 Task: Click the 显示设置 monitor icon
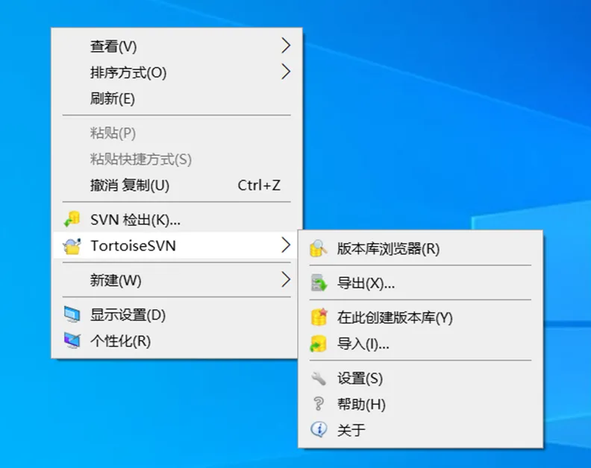tap(72, 314)
